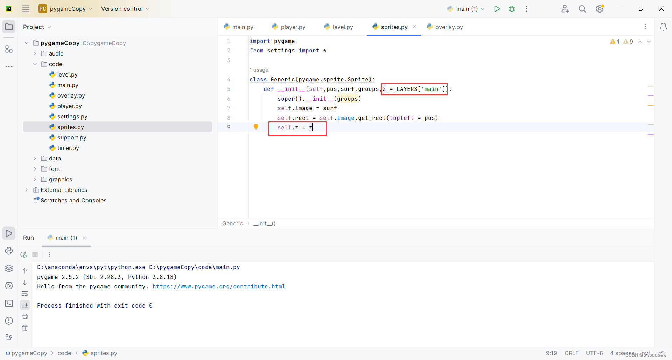The width and height of the screenshot is (672, 360).
Task: Toggle scroll to end of console
Action: tap(25, 305)
